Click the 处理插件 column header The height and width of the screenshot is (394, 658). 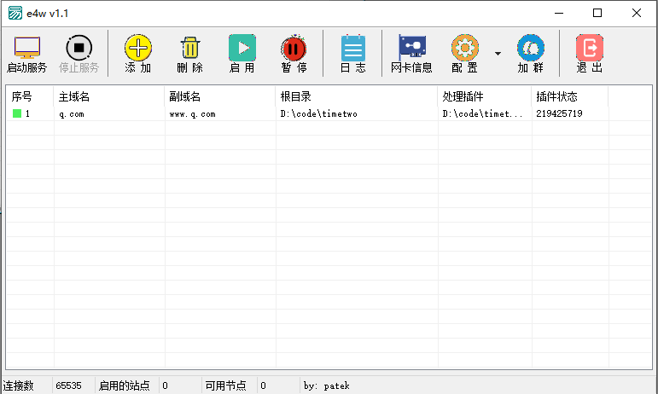coord(484,96)
